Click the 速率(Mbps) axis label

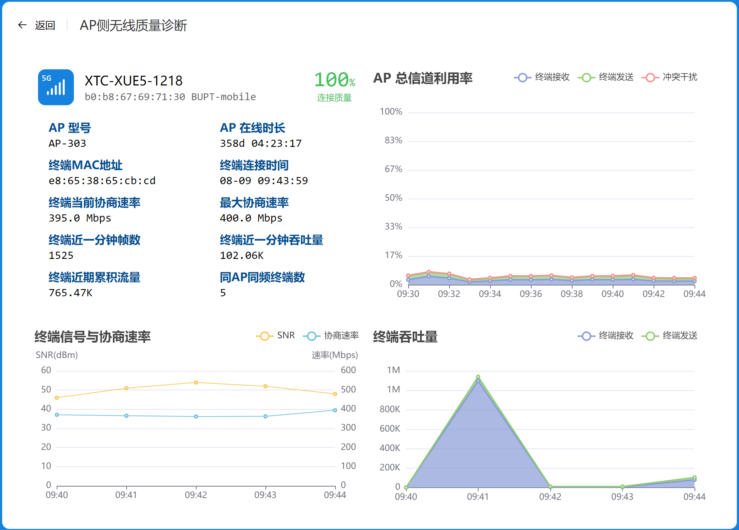(335, 355)
